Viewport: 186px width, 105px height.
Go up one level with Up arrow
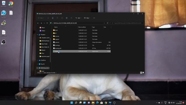pyautogui.click(x=47, y=23)
